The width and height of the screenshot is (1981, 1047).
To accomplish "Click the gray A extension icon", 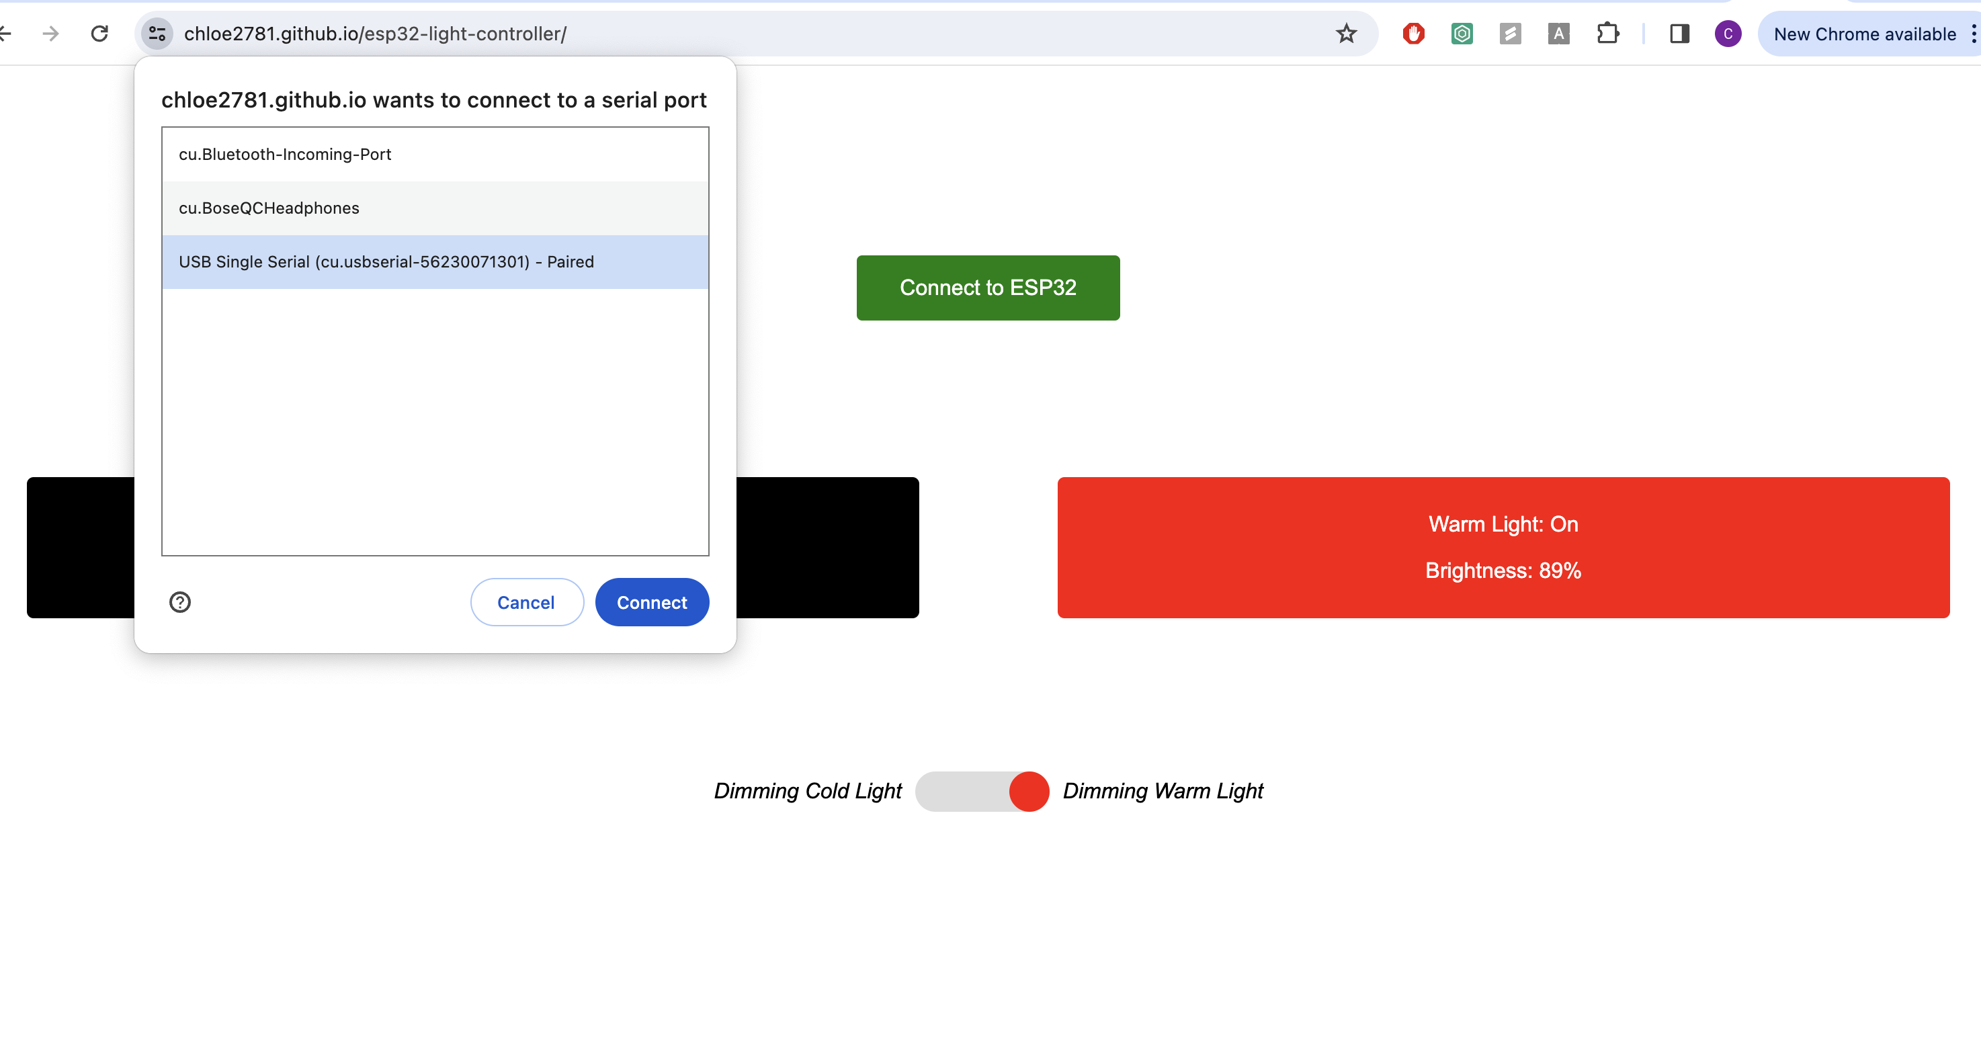I will (1559, 34).
